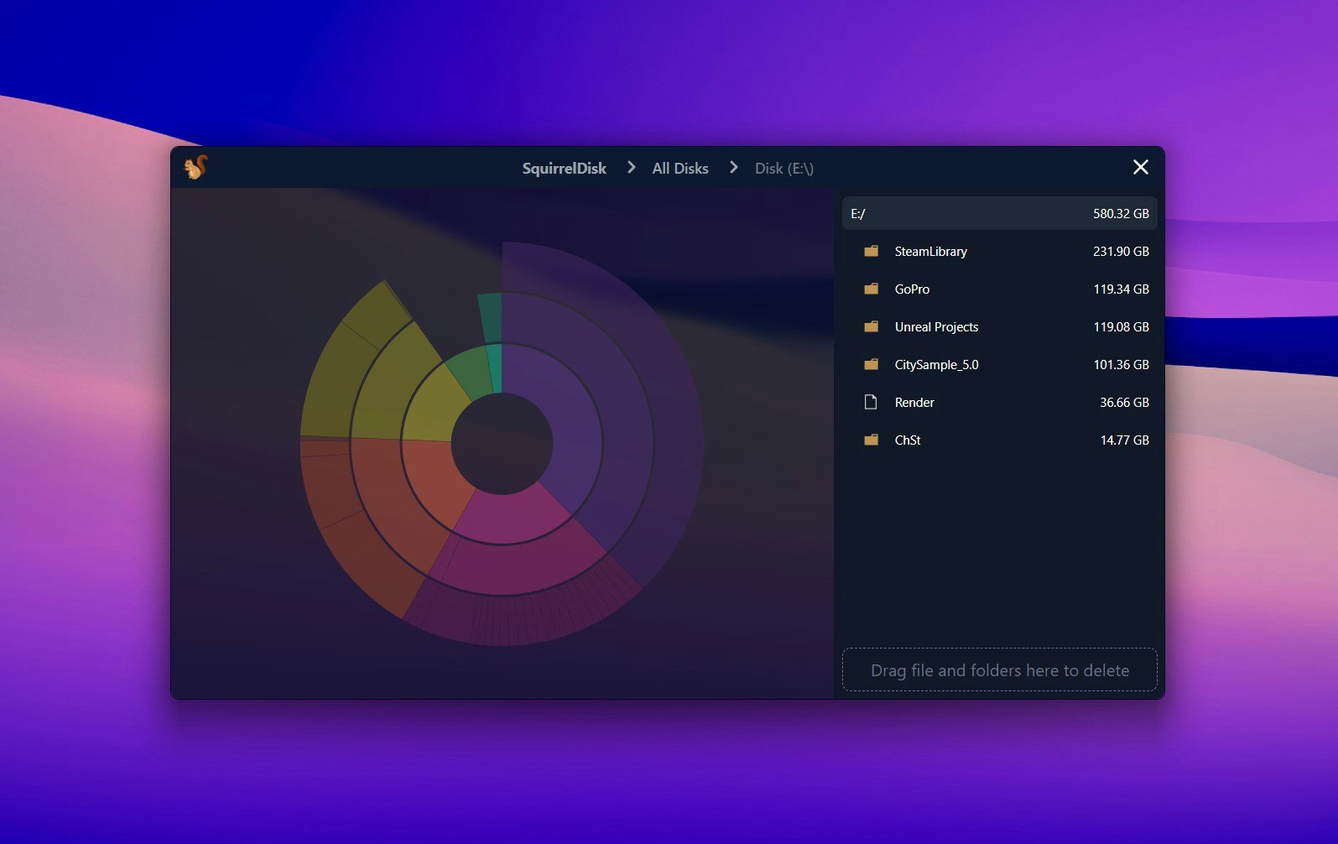Click the Render file document icon
Viewport: 1338px width, 844px height.
(871, 402)
